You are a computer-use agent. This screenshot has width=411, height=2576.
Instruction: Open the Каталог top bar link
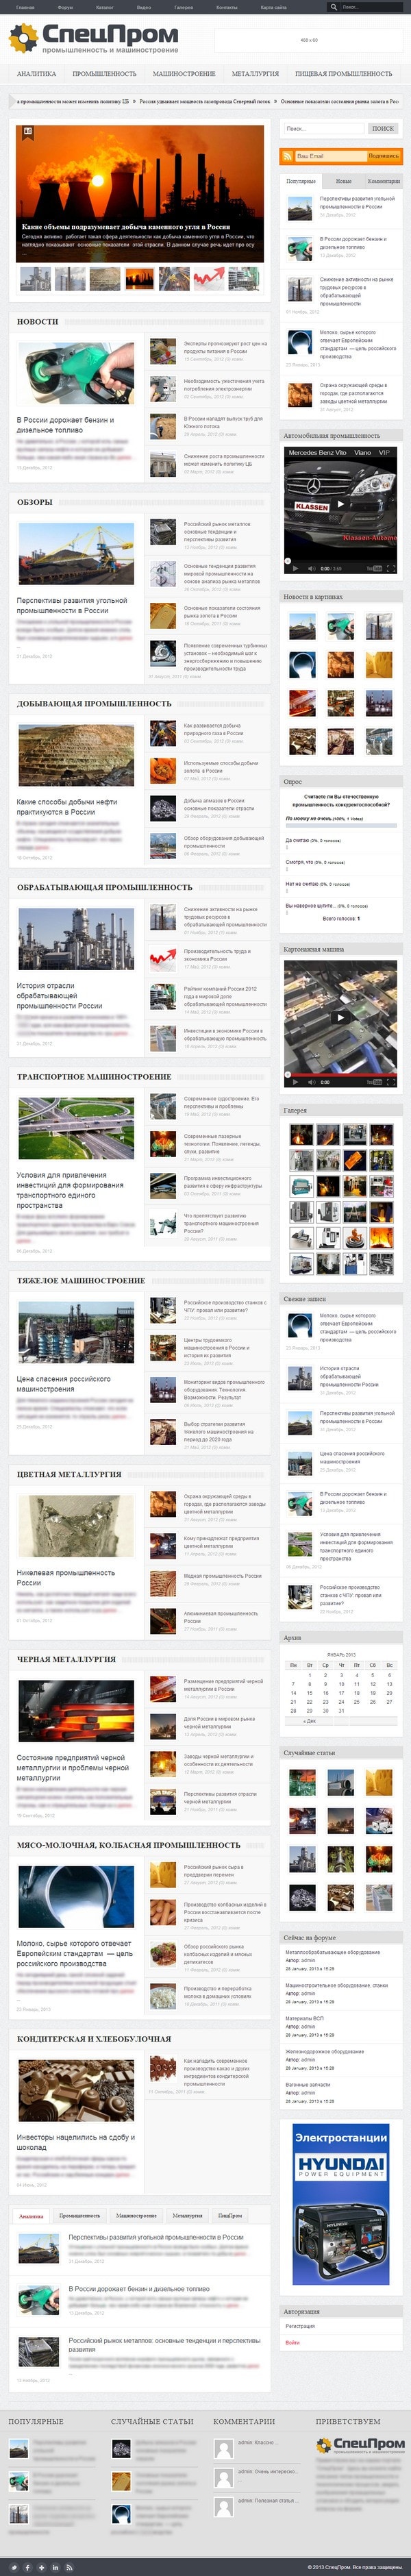click(x=104, y=7)
